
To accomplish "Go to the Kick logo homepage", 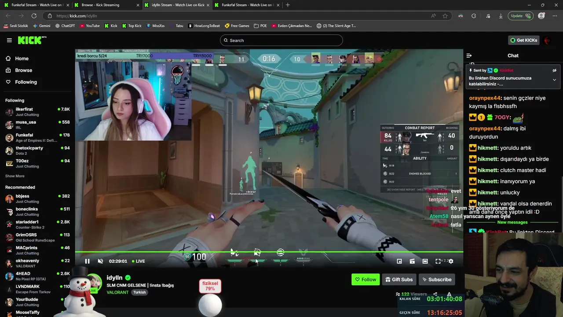I will pos(32,40).
